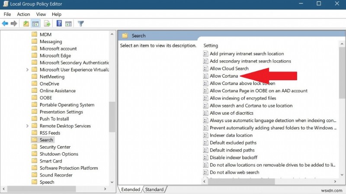Image resolution: width=346 pixels, height=194 pixels.
Task: Click the Back arrow toolbar icon
Action: pyautogui.click(x=5, y=23)
